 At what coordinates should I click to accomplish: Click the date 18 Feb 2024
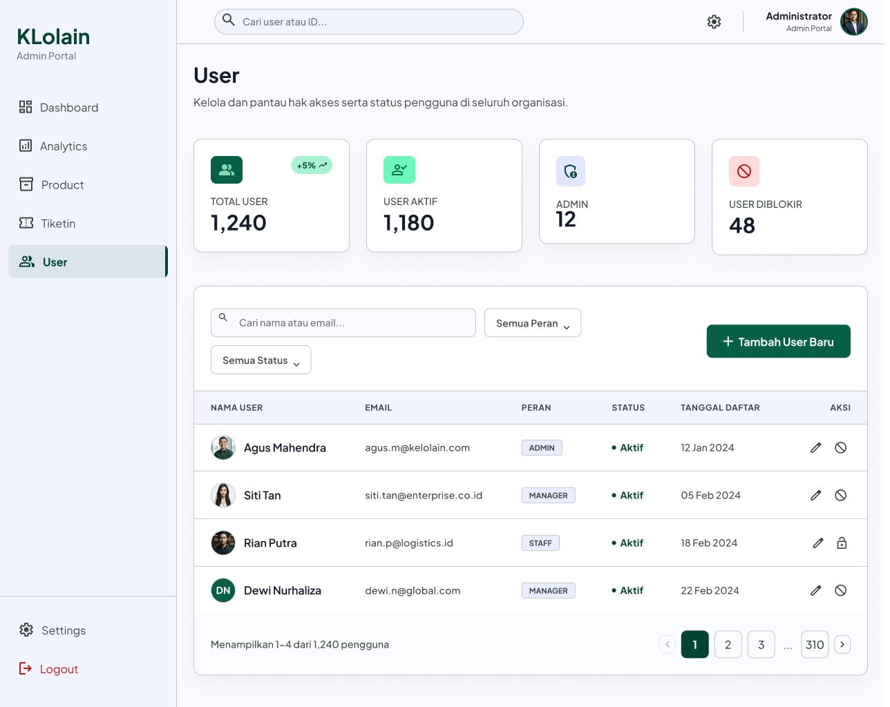point(709,543)
